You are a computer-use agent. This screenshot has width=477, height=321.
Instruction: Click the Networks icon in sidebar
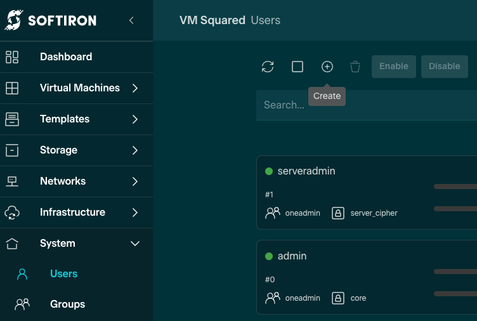(x=12, y=181)
